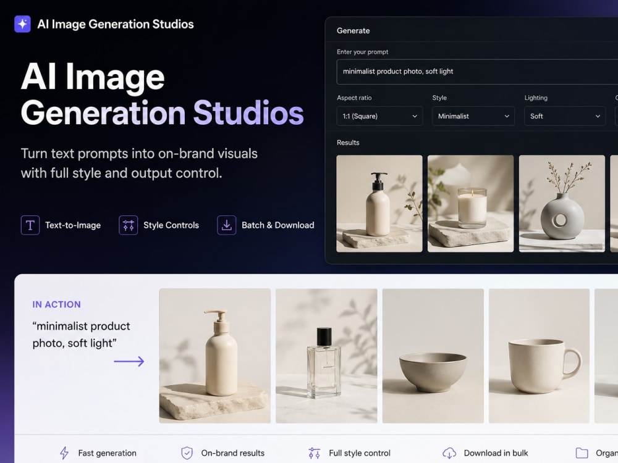Click the Batch & Download arrow icon
The height and width of the screenshot is (463, 618).
[226, 225]
